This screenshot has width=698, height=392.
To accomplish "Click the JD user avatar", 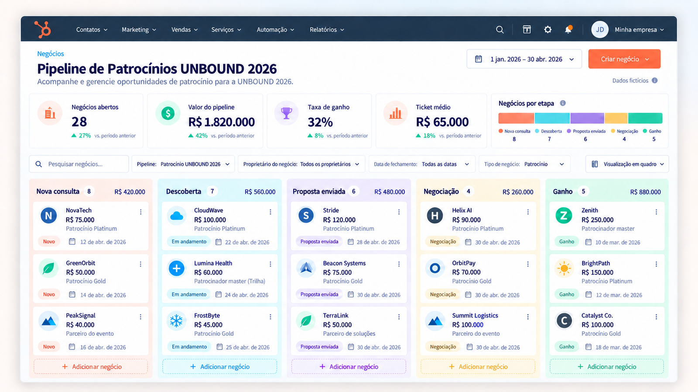I will click(600, 30).
